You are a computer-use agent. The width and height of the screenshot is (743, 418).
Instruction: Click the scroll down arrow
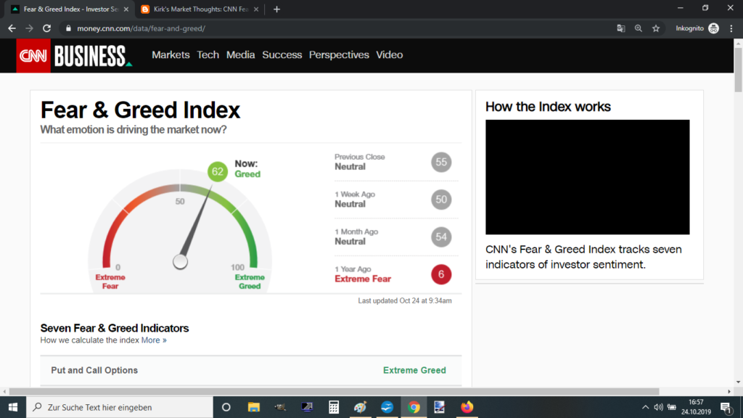tap(738, 382)
